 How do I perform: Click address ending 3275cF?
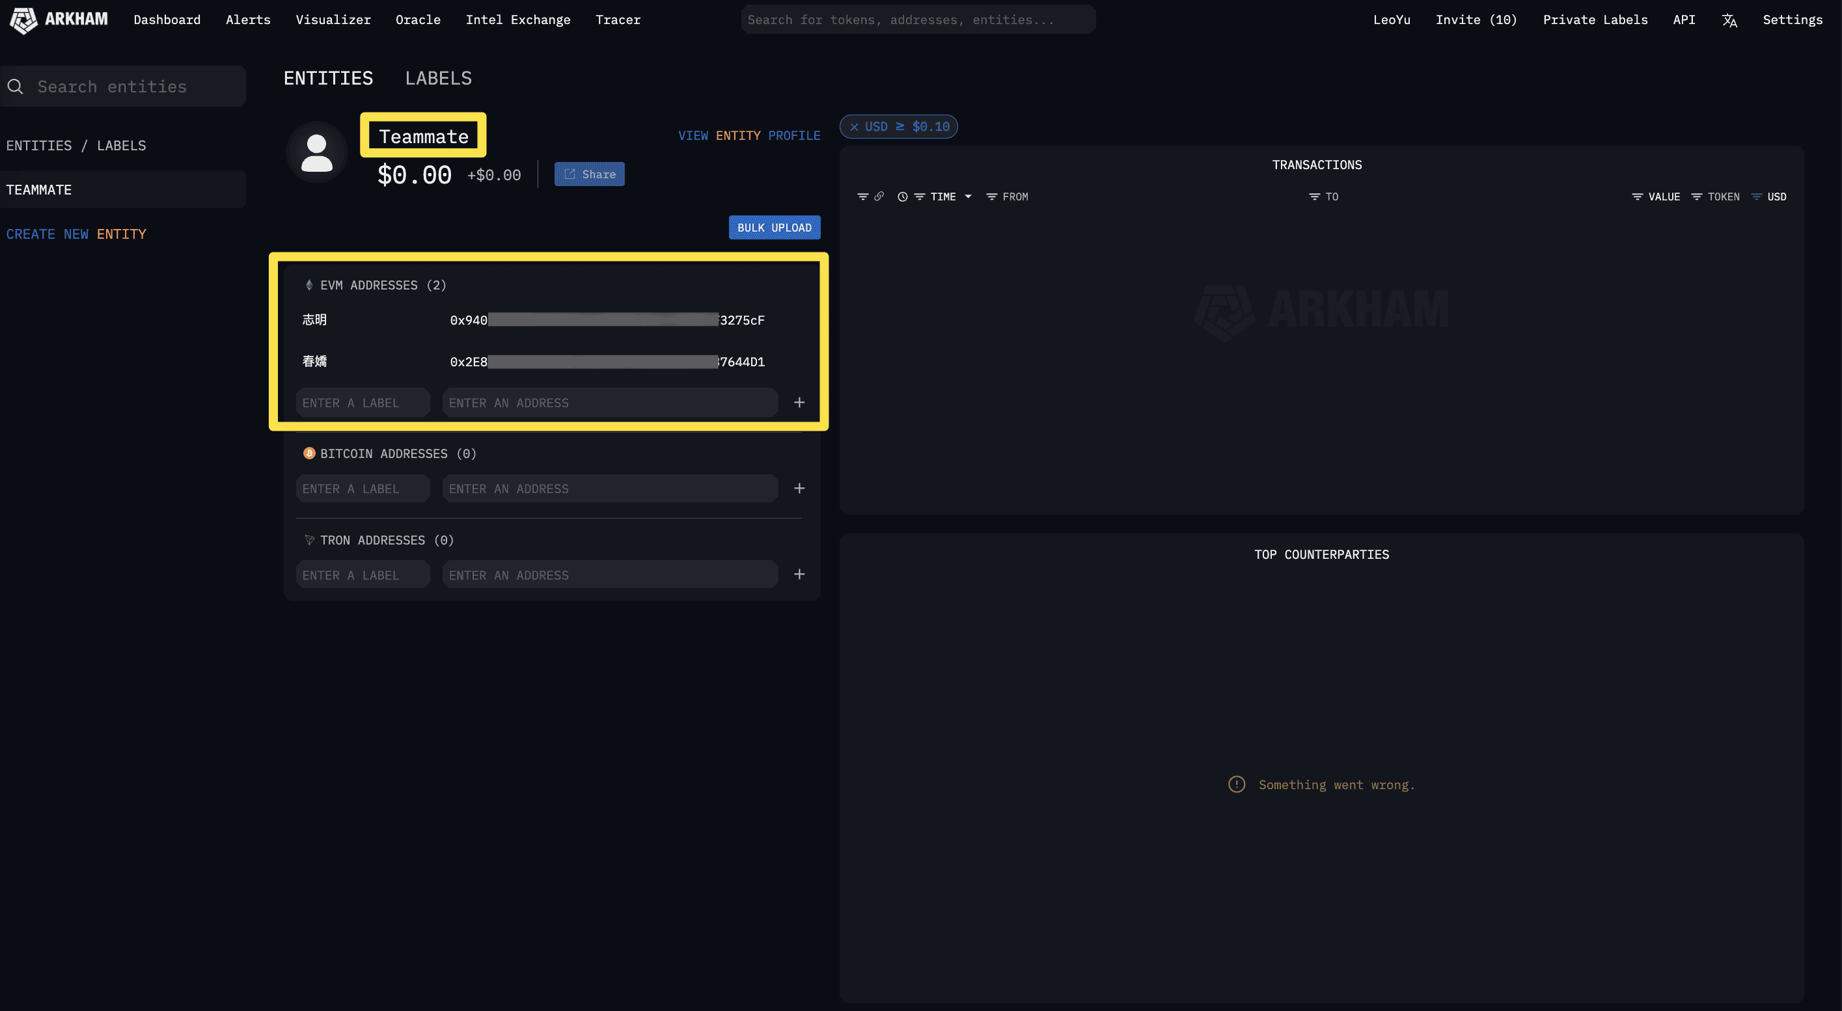pos(607,320)
